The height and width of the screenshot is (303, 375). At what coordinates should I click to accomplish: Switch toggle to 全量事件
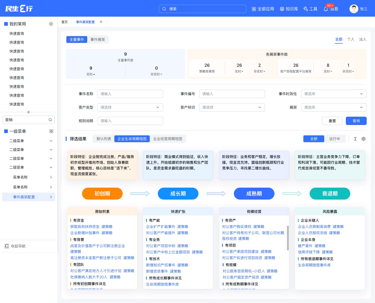pyautogui.click(x=77, y=39)
